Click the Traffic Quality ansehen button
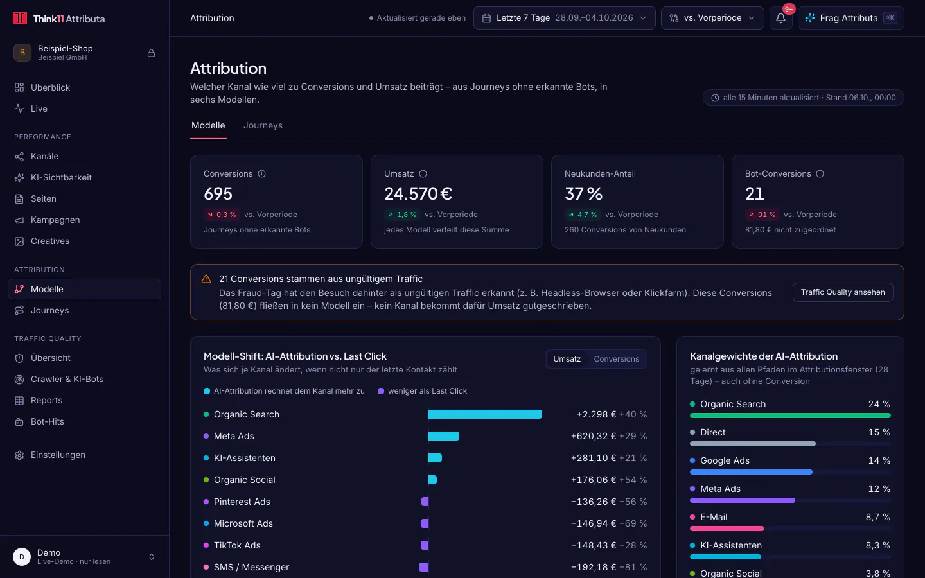 click(843, 292)
